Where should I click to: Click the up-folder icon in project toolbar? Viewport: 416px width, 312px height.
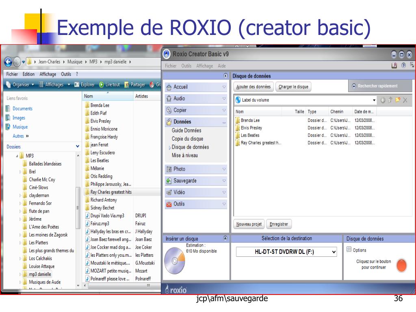[390, 100]
